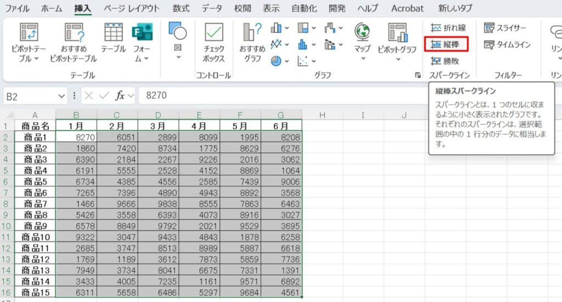This screenshot has width=562, height=302.
Task: Insert a hierarchy treemap chart
Action: click(303, 27)
